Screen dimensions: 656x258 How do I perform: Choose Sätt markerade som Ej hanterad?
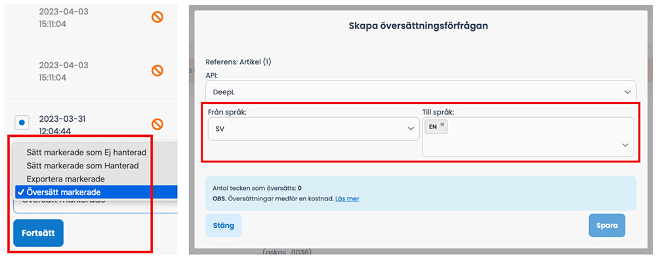[86, 152]
